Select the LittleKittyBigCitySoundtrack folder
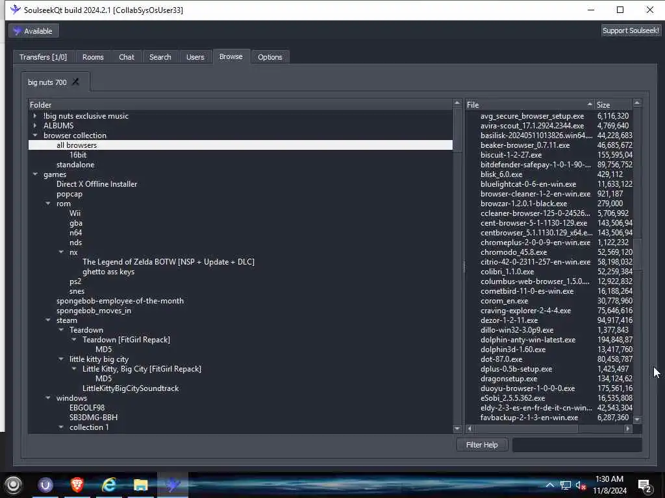665x498 pixels. point(131,388)
